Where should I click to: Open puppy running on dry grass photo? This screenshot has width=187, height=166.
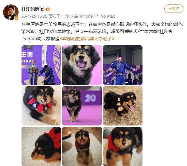tap(123, 106)
